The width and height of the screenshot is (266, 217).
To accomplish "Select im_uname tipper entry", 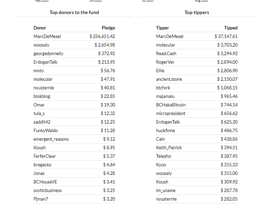I will click(166, 191).
